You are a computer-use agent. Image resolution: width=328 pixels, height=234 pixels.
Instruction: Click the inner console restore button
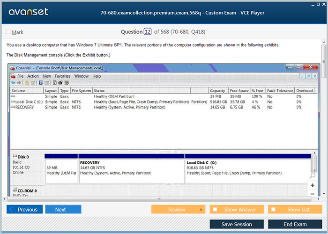(x=308, y=76)
